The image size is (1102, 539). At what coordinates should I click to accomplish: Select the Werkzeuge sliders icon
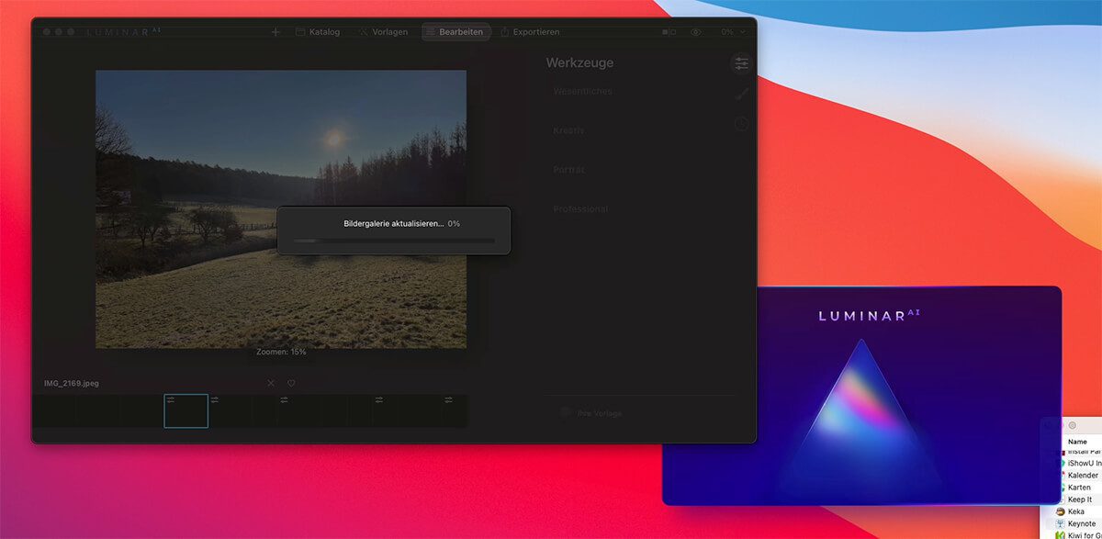point(741,63)
